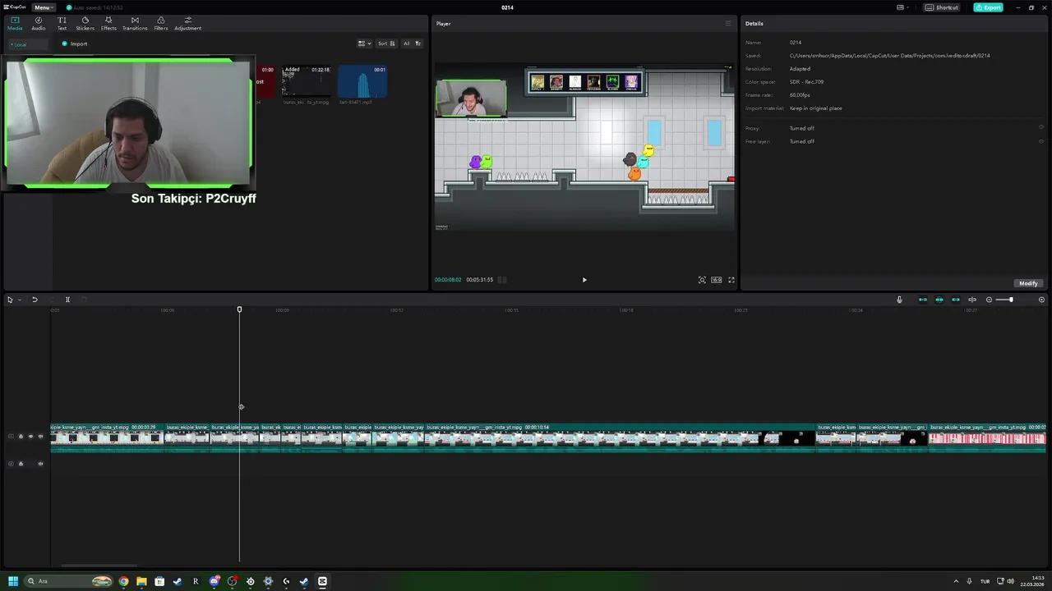Select the red clip at timeline end
The width and height of the screenshot is (1052, 591).
987,438
